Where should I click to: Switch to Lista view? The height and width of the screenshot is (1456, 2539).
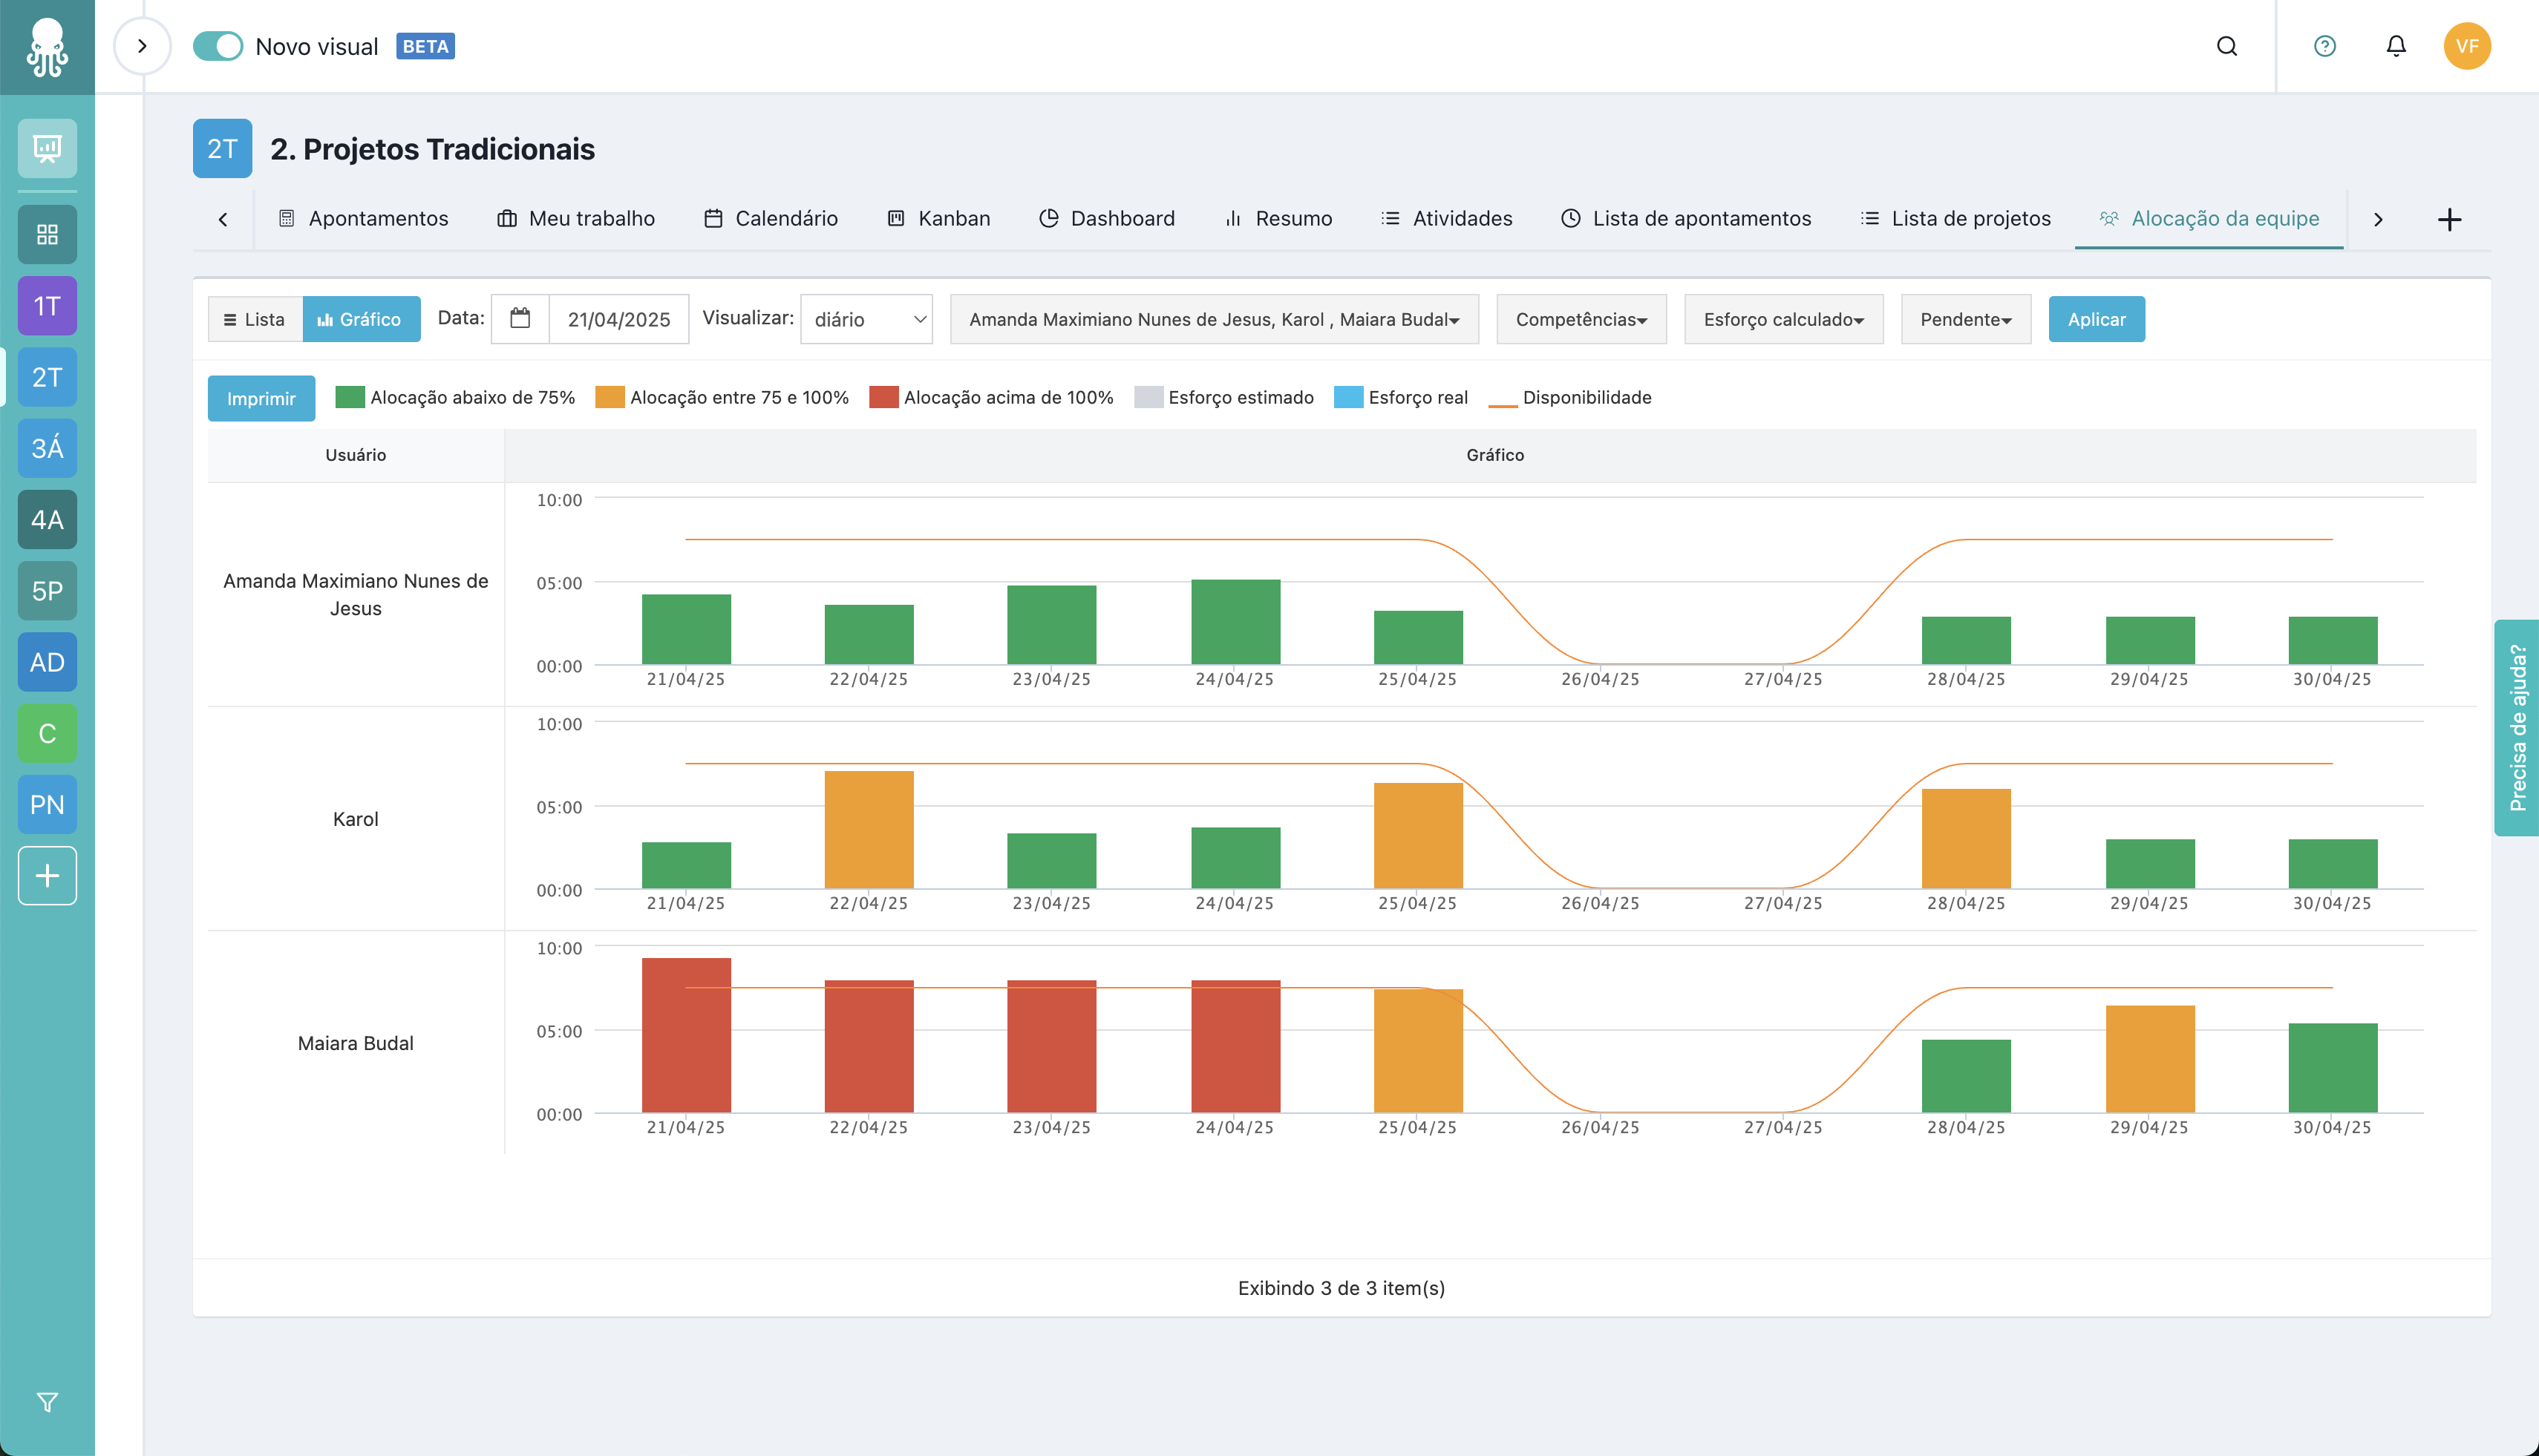pos(255,319)
